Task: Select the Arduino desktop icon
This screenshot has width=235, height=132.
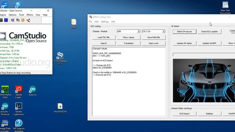Action: click(33, 91)
